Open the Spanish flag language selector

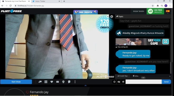(x=168, y=11)
